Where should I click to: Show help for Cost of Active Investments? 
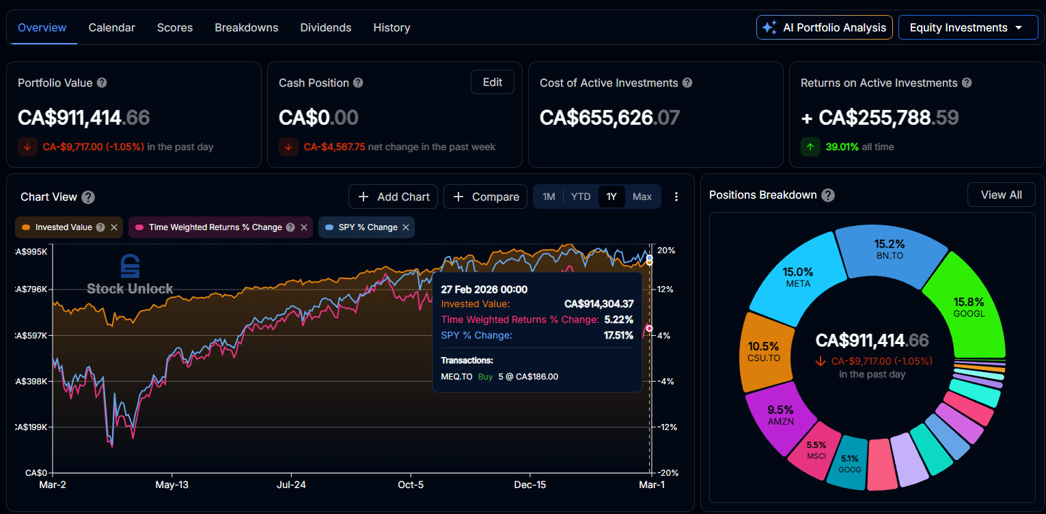coord(687,83)
